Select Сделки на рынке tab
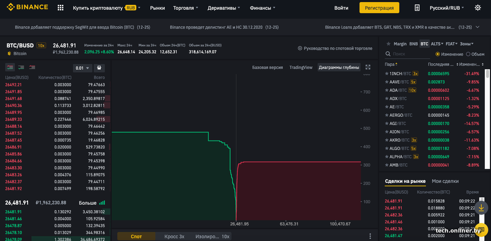 tap(405, 181)
